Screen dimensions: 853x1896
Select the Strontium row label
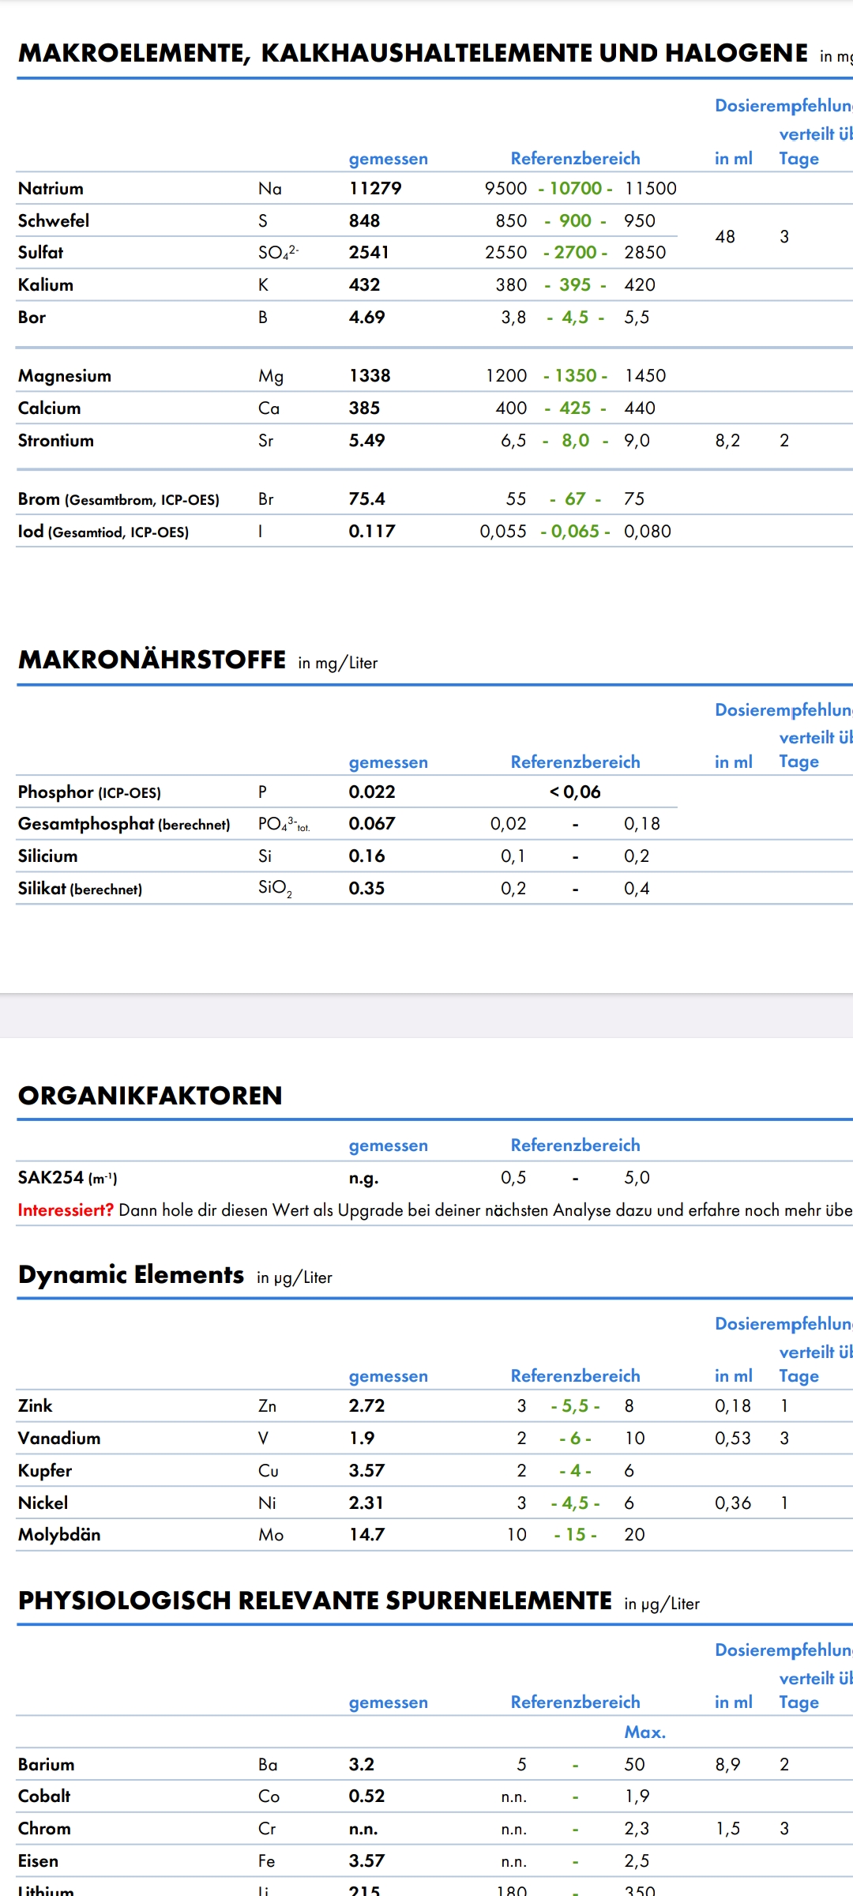[56, 440]
